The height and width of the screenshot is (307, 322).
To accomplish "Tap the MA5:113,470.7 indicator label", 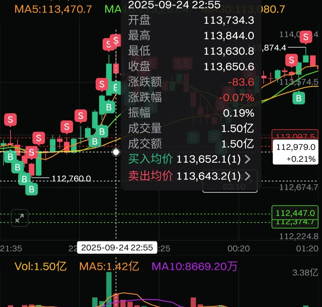I will (x=53, y=9).
